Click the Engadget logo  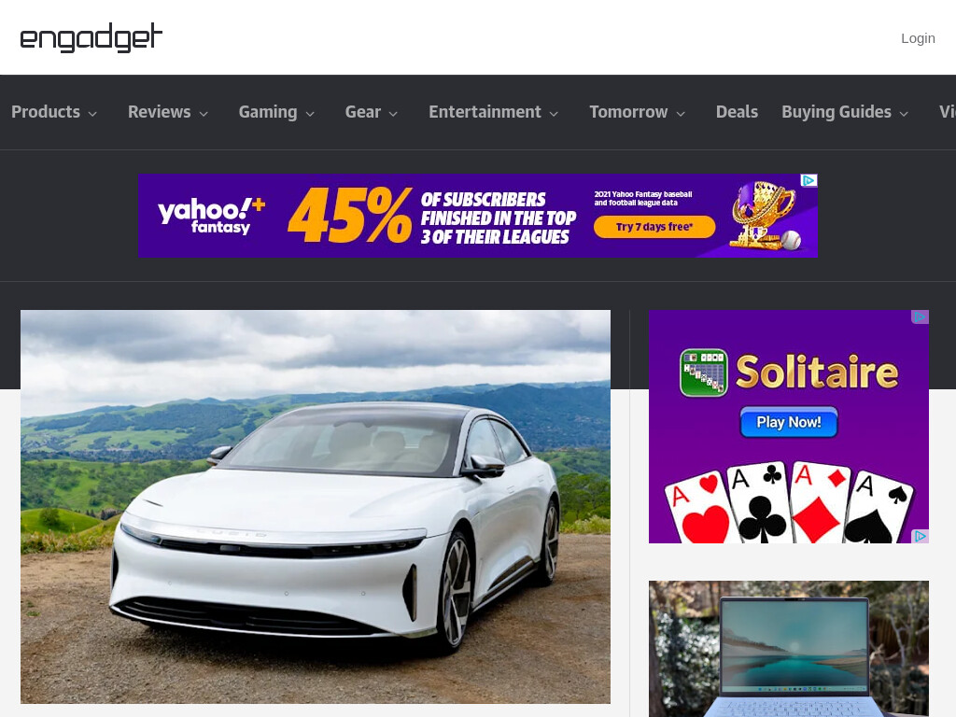pyautogui.click(x=91, y=37)
